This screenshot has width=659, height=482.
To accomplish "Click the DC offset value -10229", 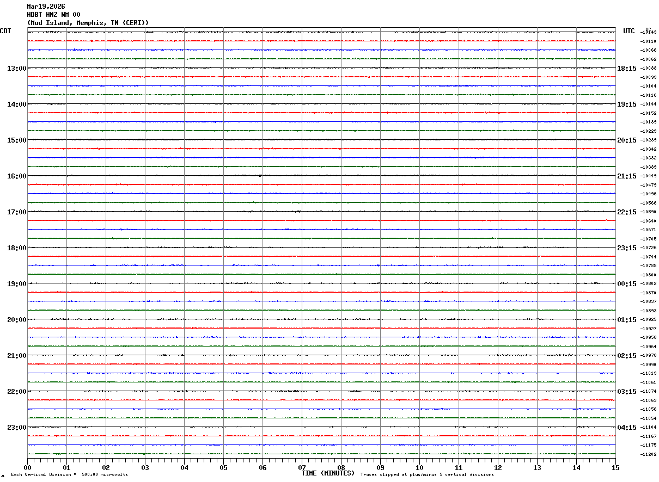I will click(649, 131).
